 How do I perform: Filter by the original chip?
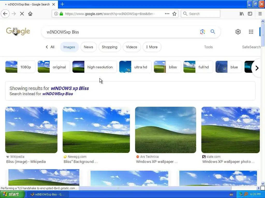tap(54, 67)
